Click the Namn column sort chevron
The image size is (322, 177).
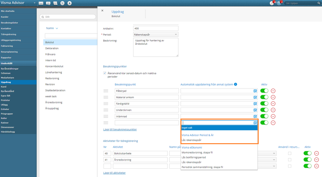pyautogui.click(x=57, y=28)
